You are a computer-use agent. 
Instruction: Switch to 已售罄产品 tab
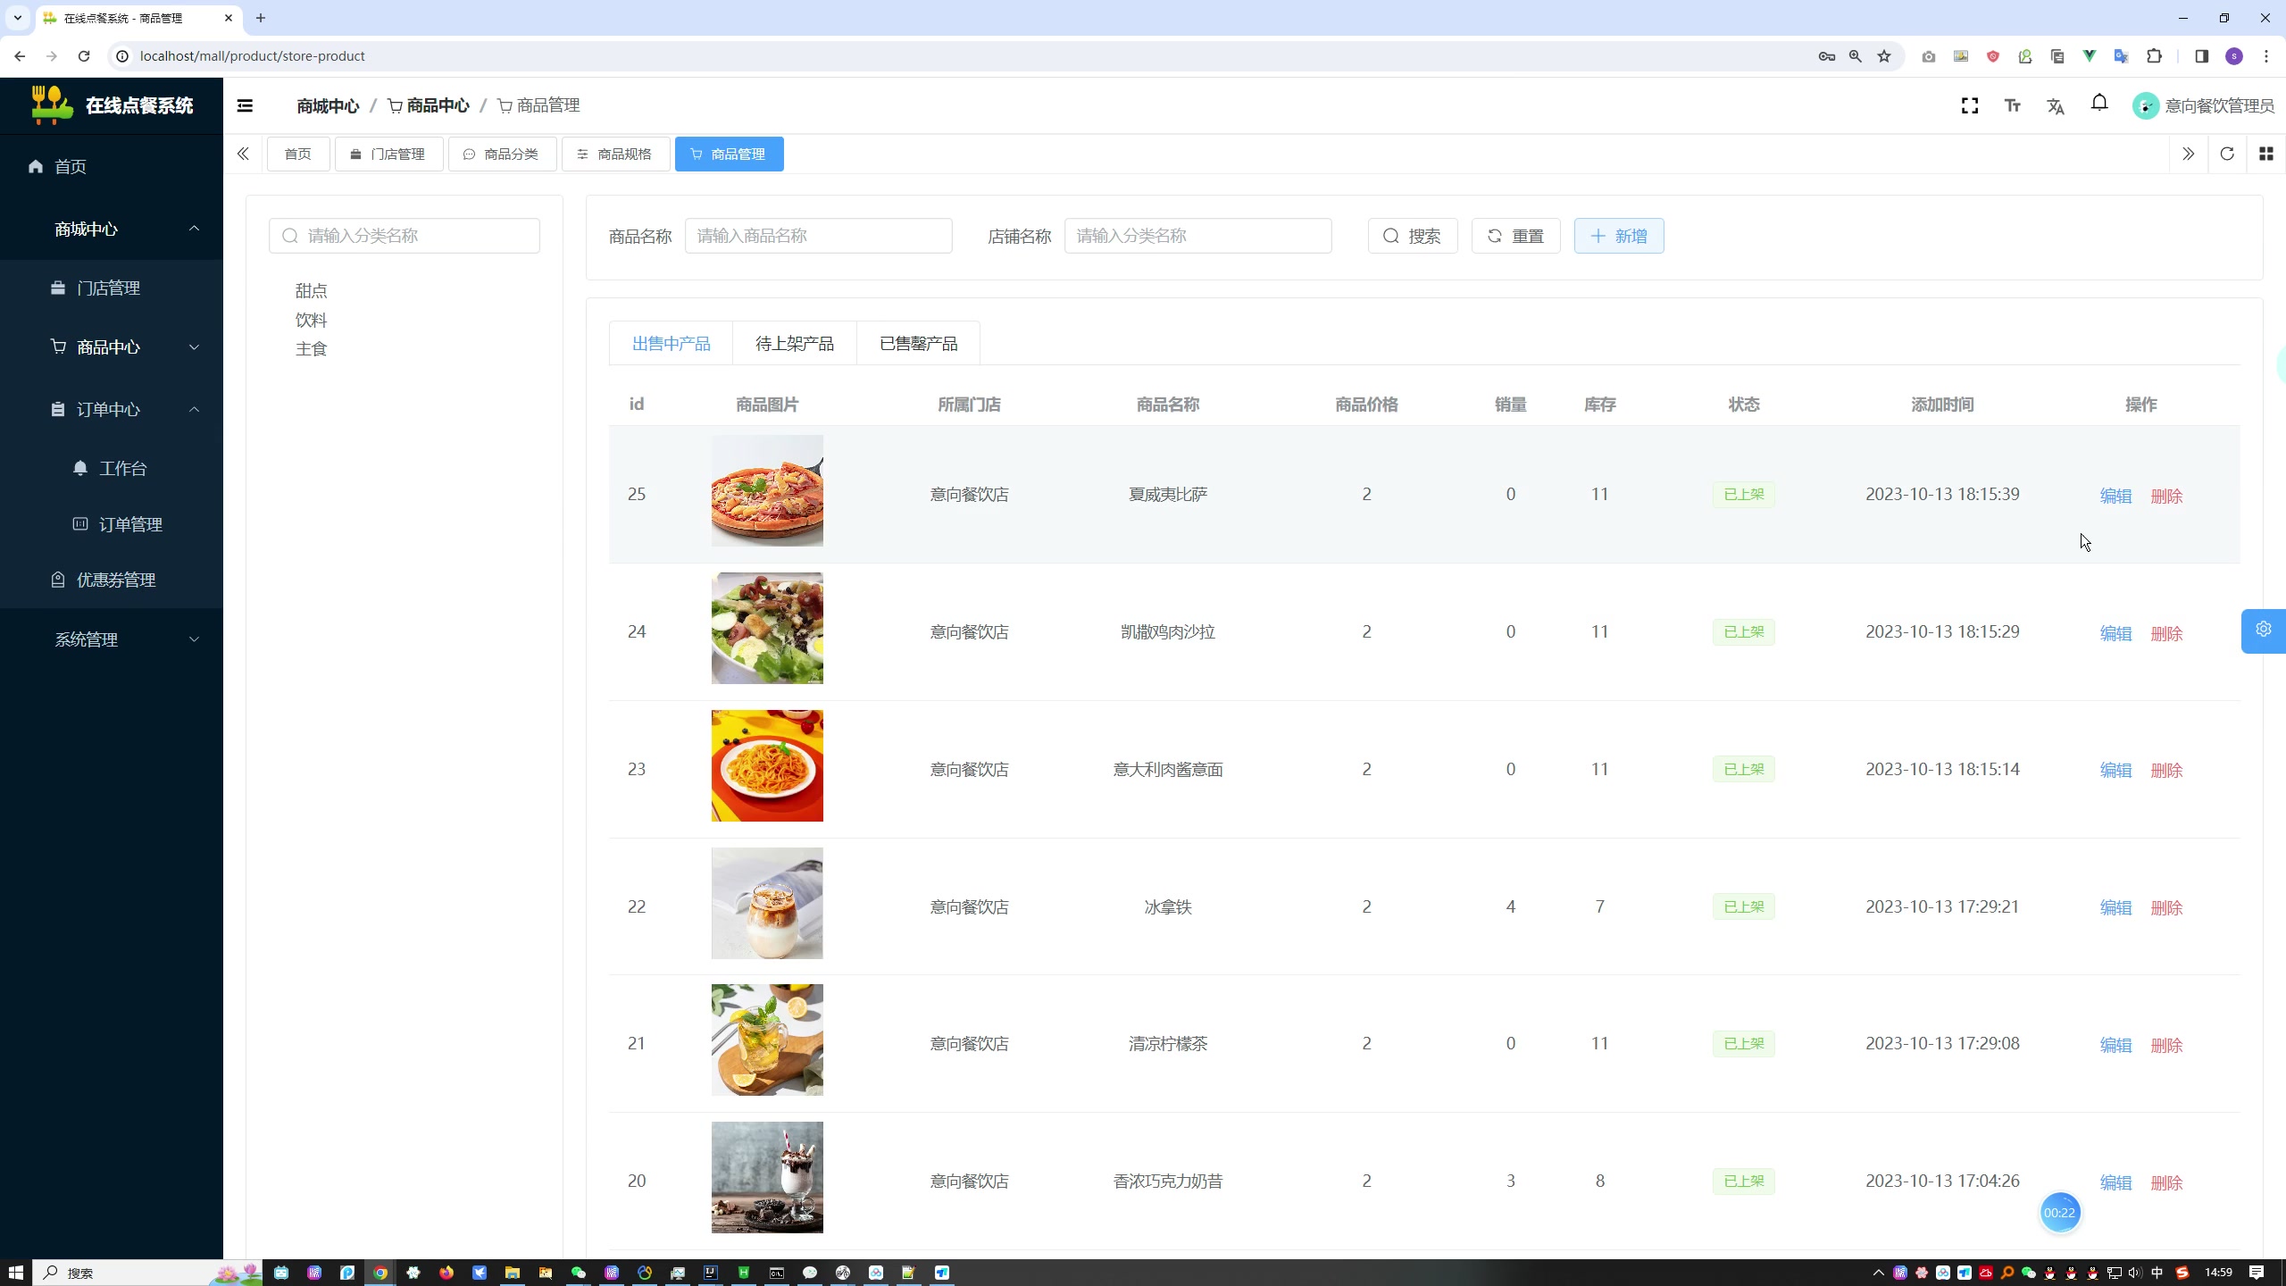[919, 342]
